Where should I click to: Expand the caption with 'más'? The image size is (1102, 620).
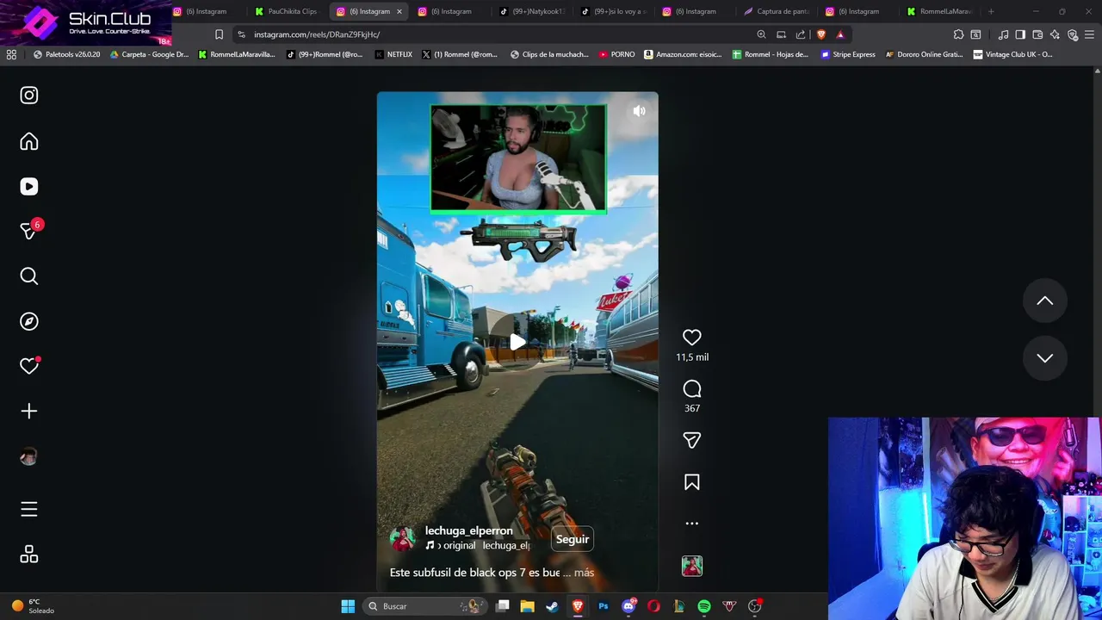pyautogui.click(x=584, y=573)
